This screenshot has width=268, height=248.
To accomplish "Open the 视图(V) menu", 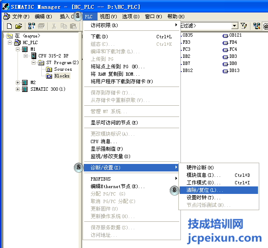I will click(108, 16).
